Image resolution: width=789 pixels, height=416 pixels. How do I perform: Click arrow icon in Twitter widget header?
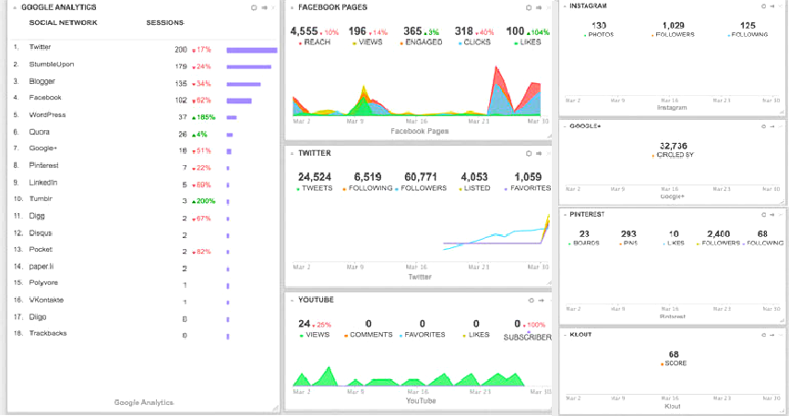[x=539, y=153]
